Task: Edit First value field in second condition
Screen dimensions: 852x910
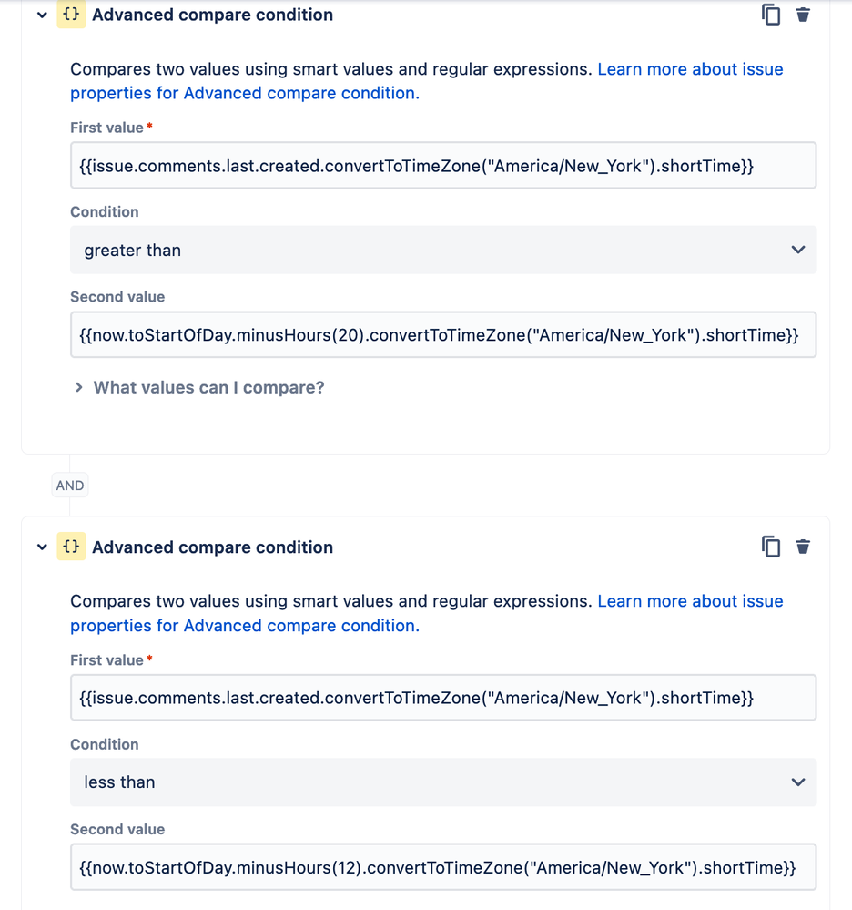Action: [x=443, y=698]
